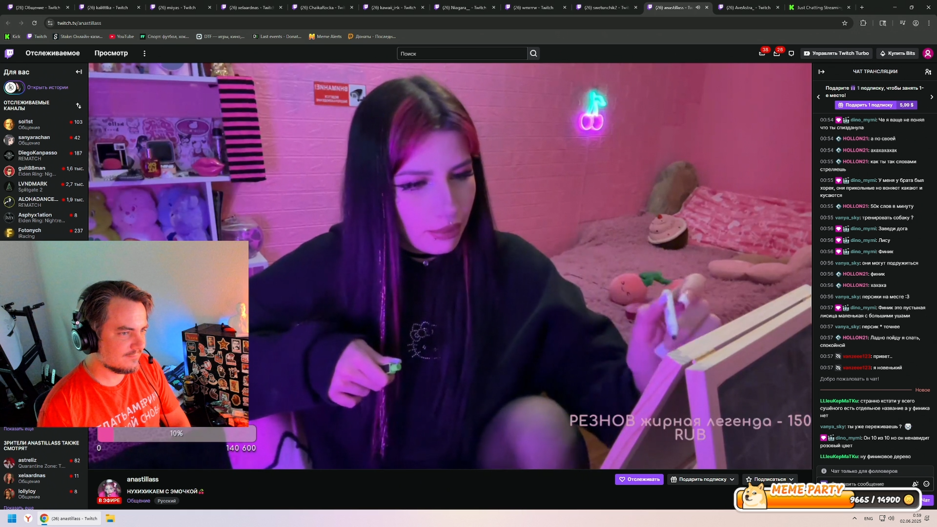Open Kick bookmark in the bookmarks bar
The image size is (937, 527).
(x=13, y=36)
